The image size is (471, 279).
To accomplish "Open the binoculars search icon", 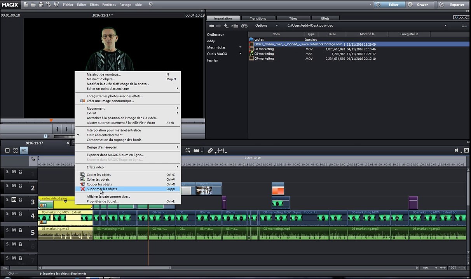I will click(244, 26).
